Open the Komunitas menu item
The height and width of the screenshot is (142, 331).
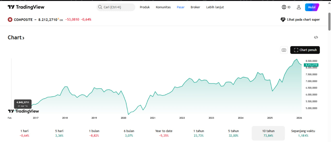[x=163, y=7]
